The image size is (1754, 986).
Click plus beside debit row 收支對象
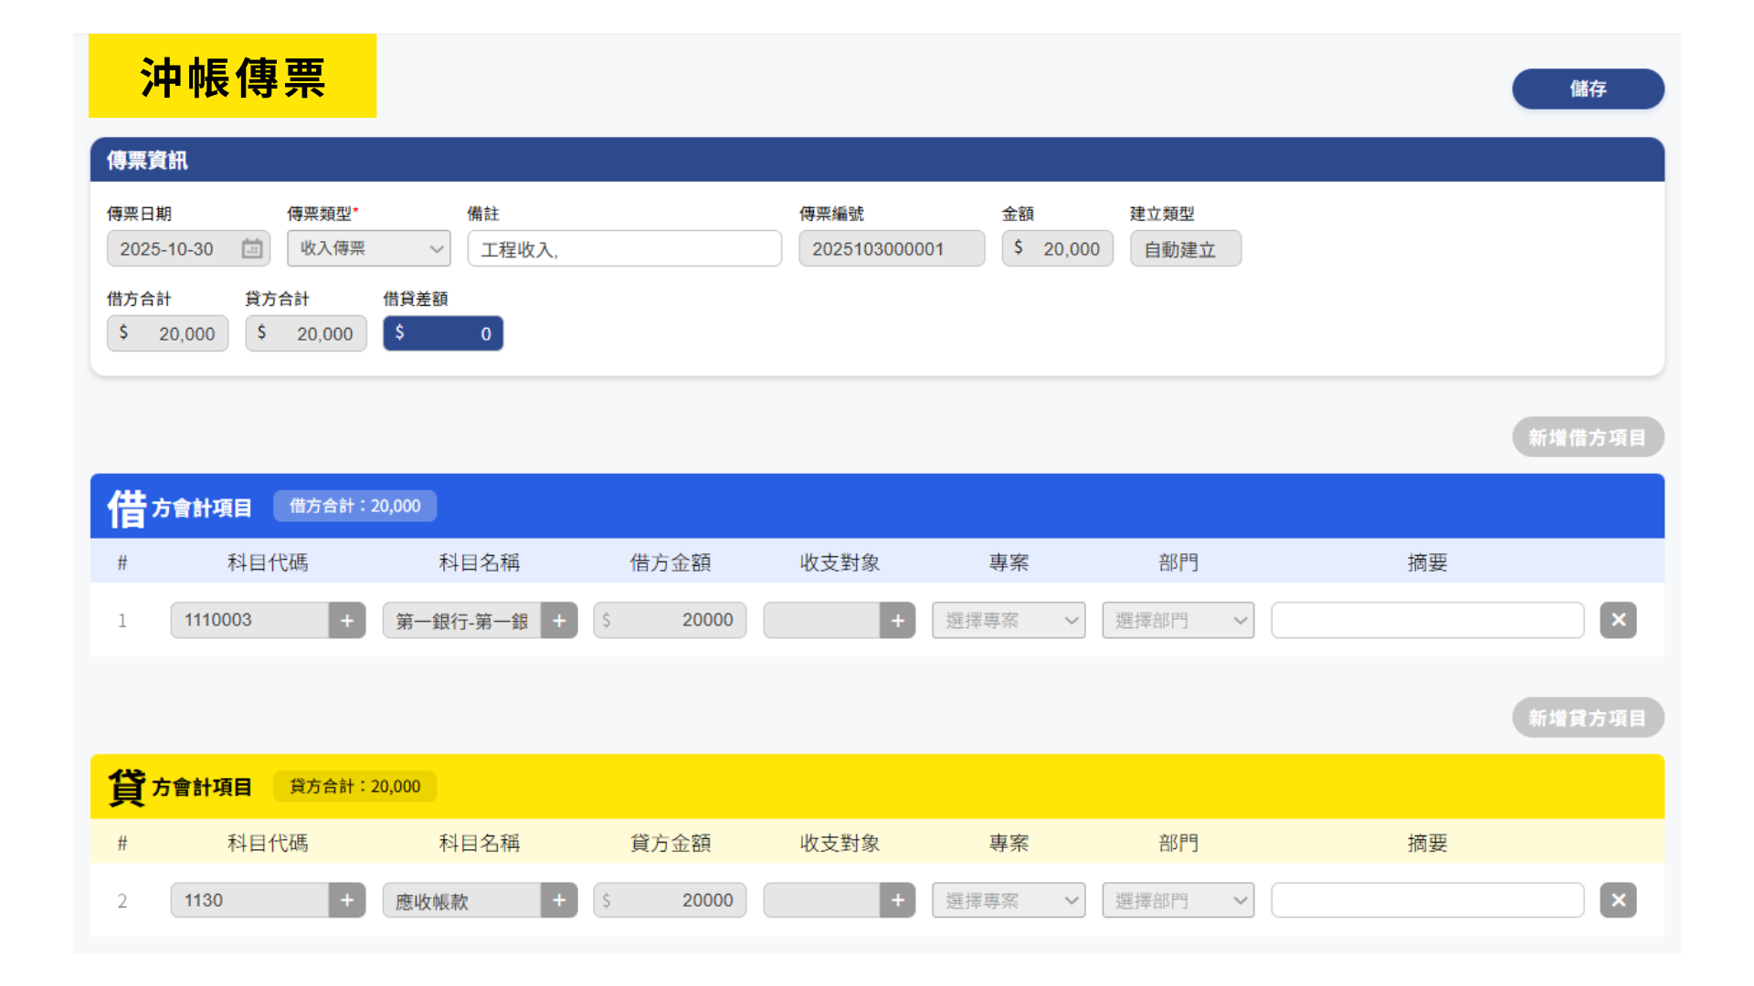(898, 621)
